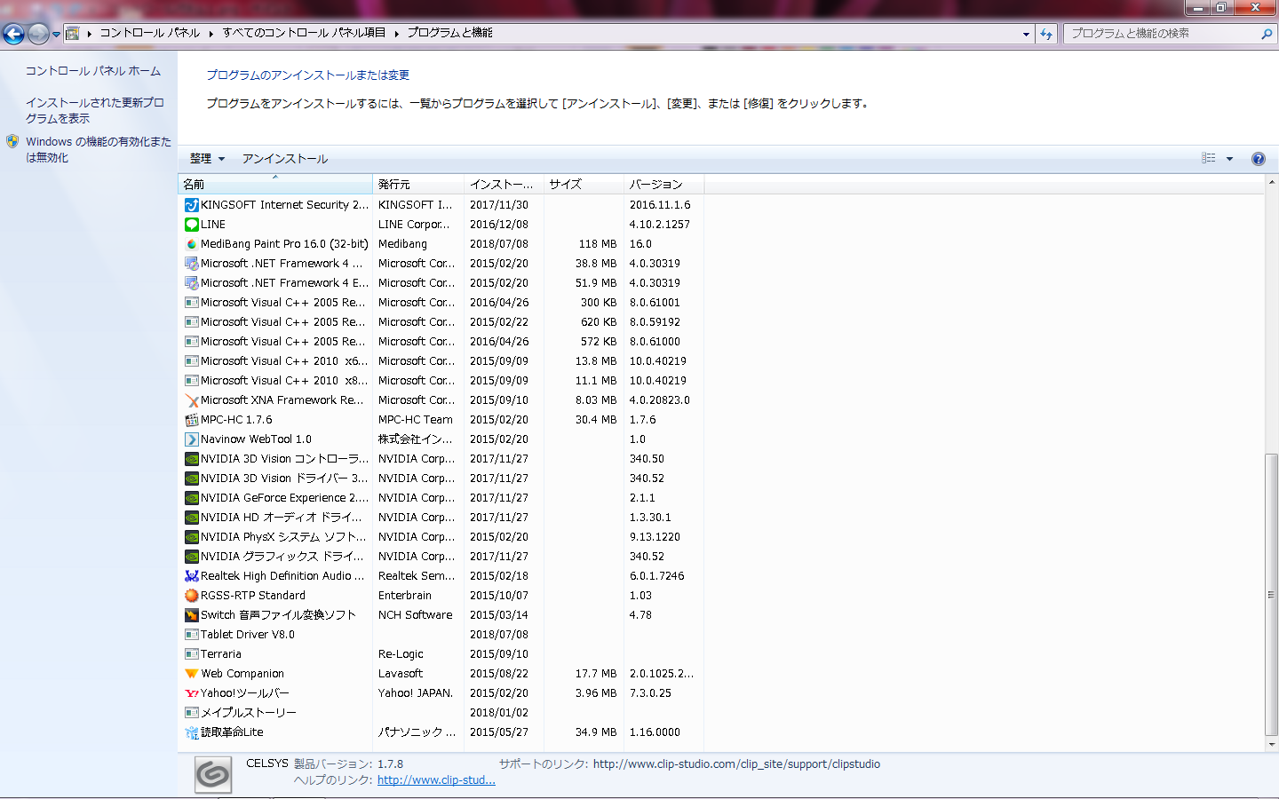Screen dimensions: 1279x799
Task: Expand the address bar history dropdown
Action: 1026,34
